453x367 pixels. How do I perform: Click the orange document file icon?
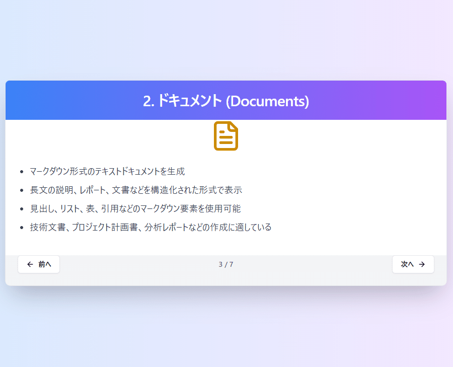(226, 136)
